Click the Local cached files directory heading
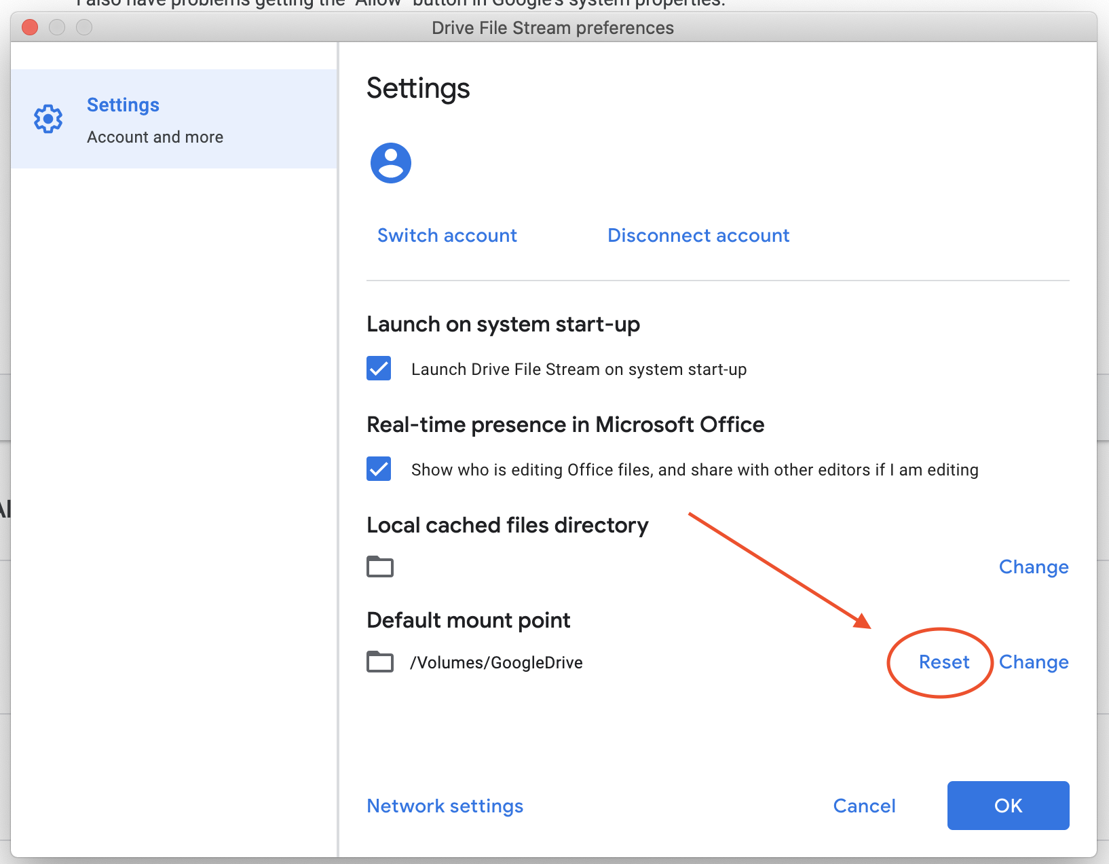 508,525
